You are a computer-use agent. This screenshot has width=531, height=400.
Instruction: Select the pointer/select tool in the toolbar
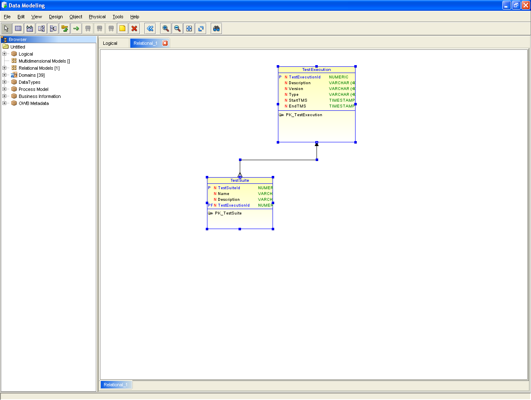coord(6,28)
